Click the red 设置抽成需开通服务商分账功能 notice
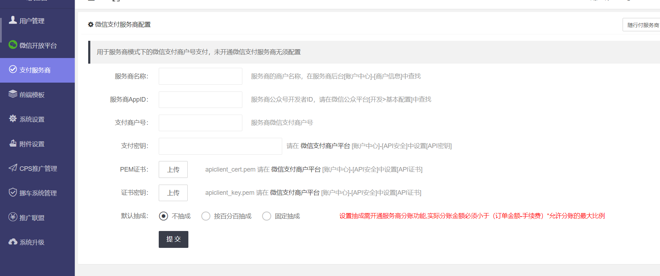 [x=472, y=216]
